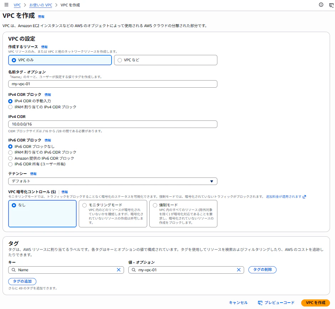Click the タグの追加 button
335x309 pixels.
[x=22, y=282]
